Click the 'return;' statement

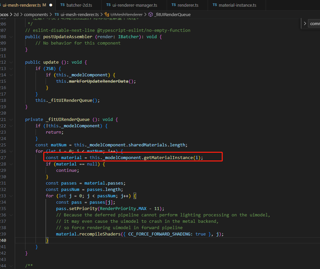click(55, 132)
